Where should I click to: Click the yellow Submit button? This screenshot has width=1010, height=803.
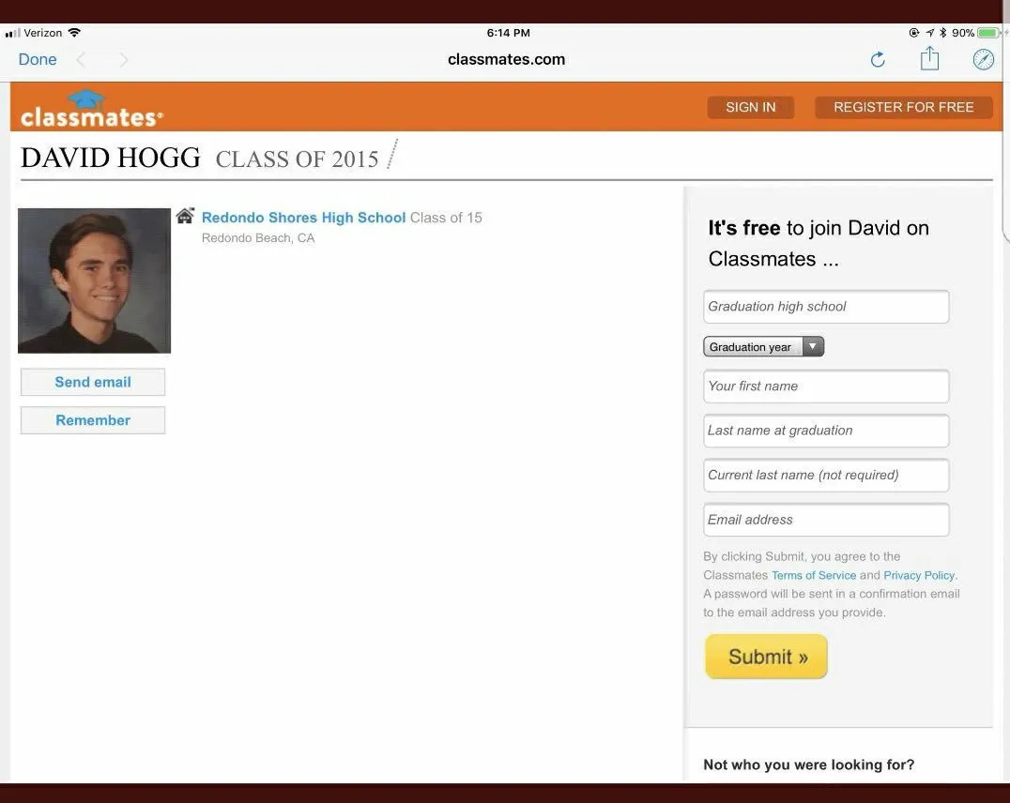point(766,656)
